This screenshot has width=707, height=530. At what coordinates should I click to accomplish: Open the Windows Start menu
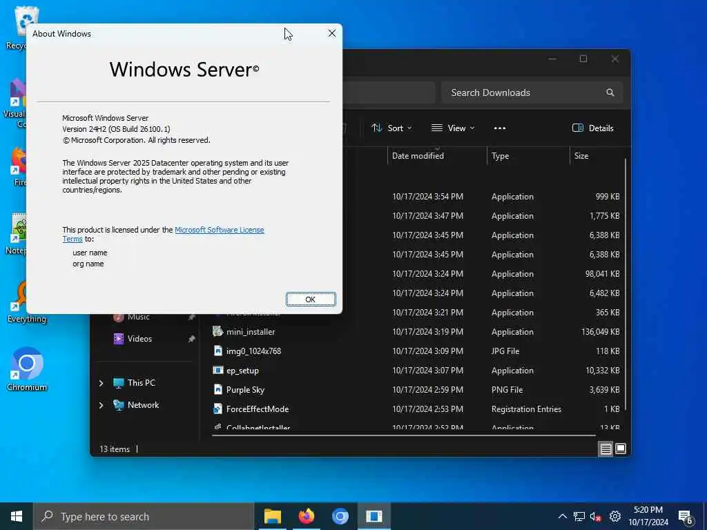pos(17,516)
